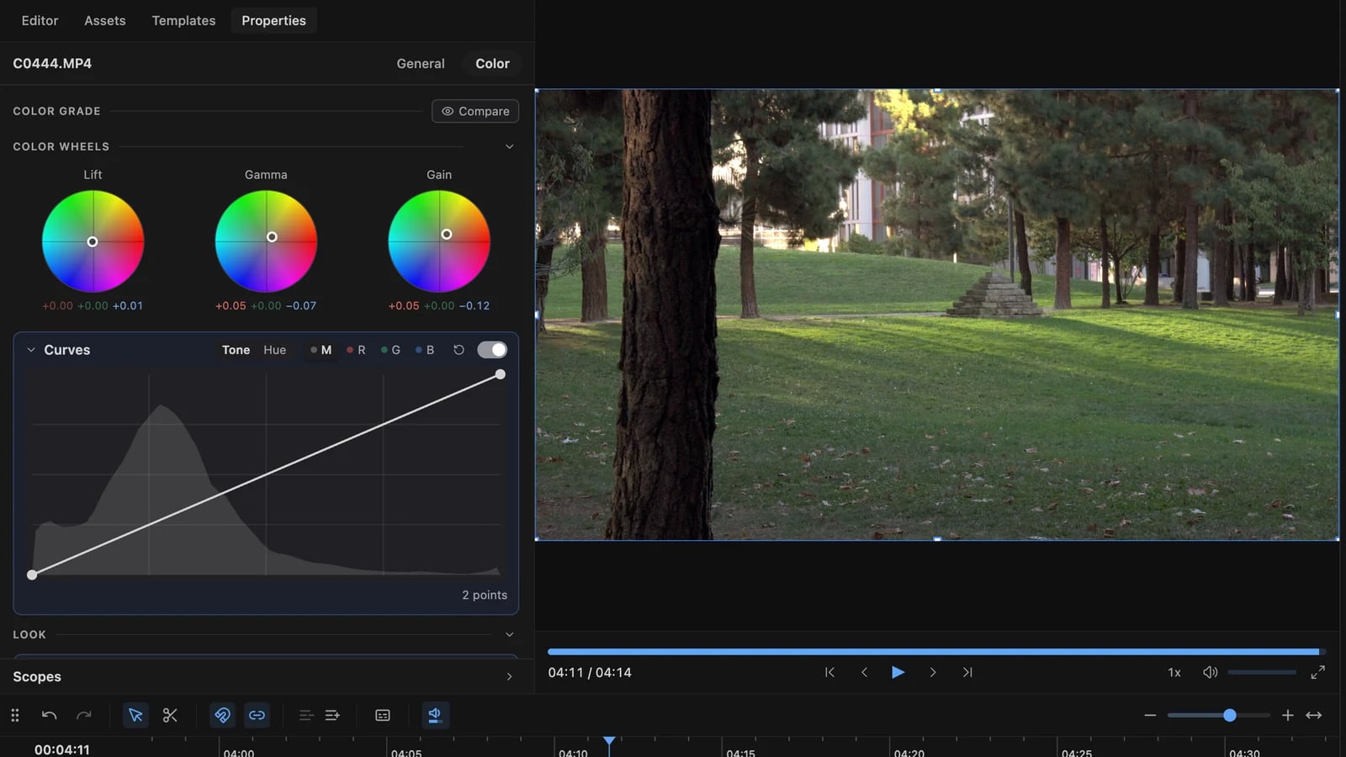Mute the preview speaker icon
The image size is (1346, 757).
[x=1210, y=672]
